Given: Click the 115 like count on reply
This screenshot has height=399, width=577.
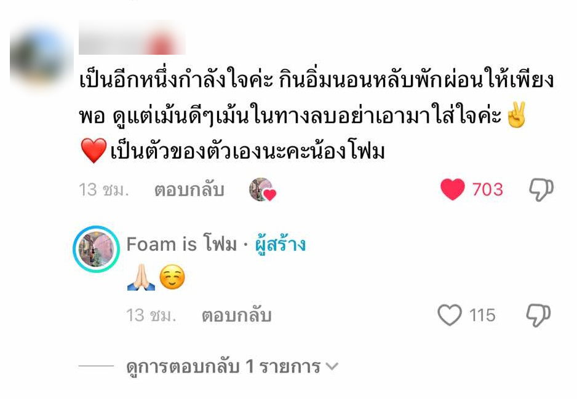Looking at the screenshot, I should 482,315.
